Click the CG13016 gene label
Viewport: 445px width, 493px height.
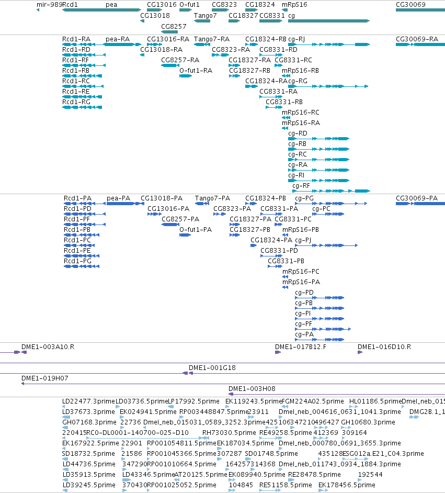click(x=162, y=5)
